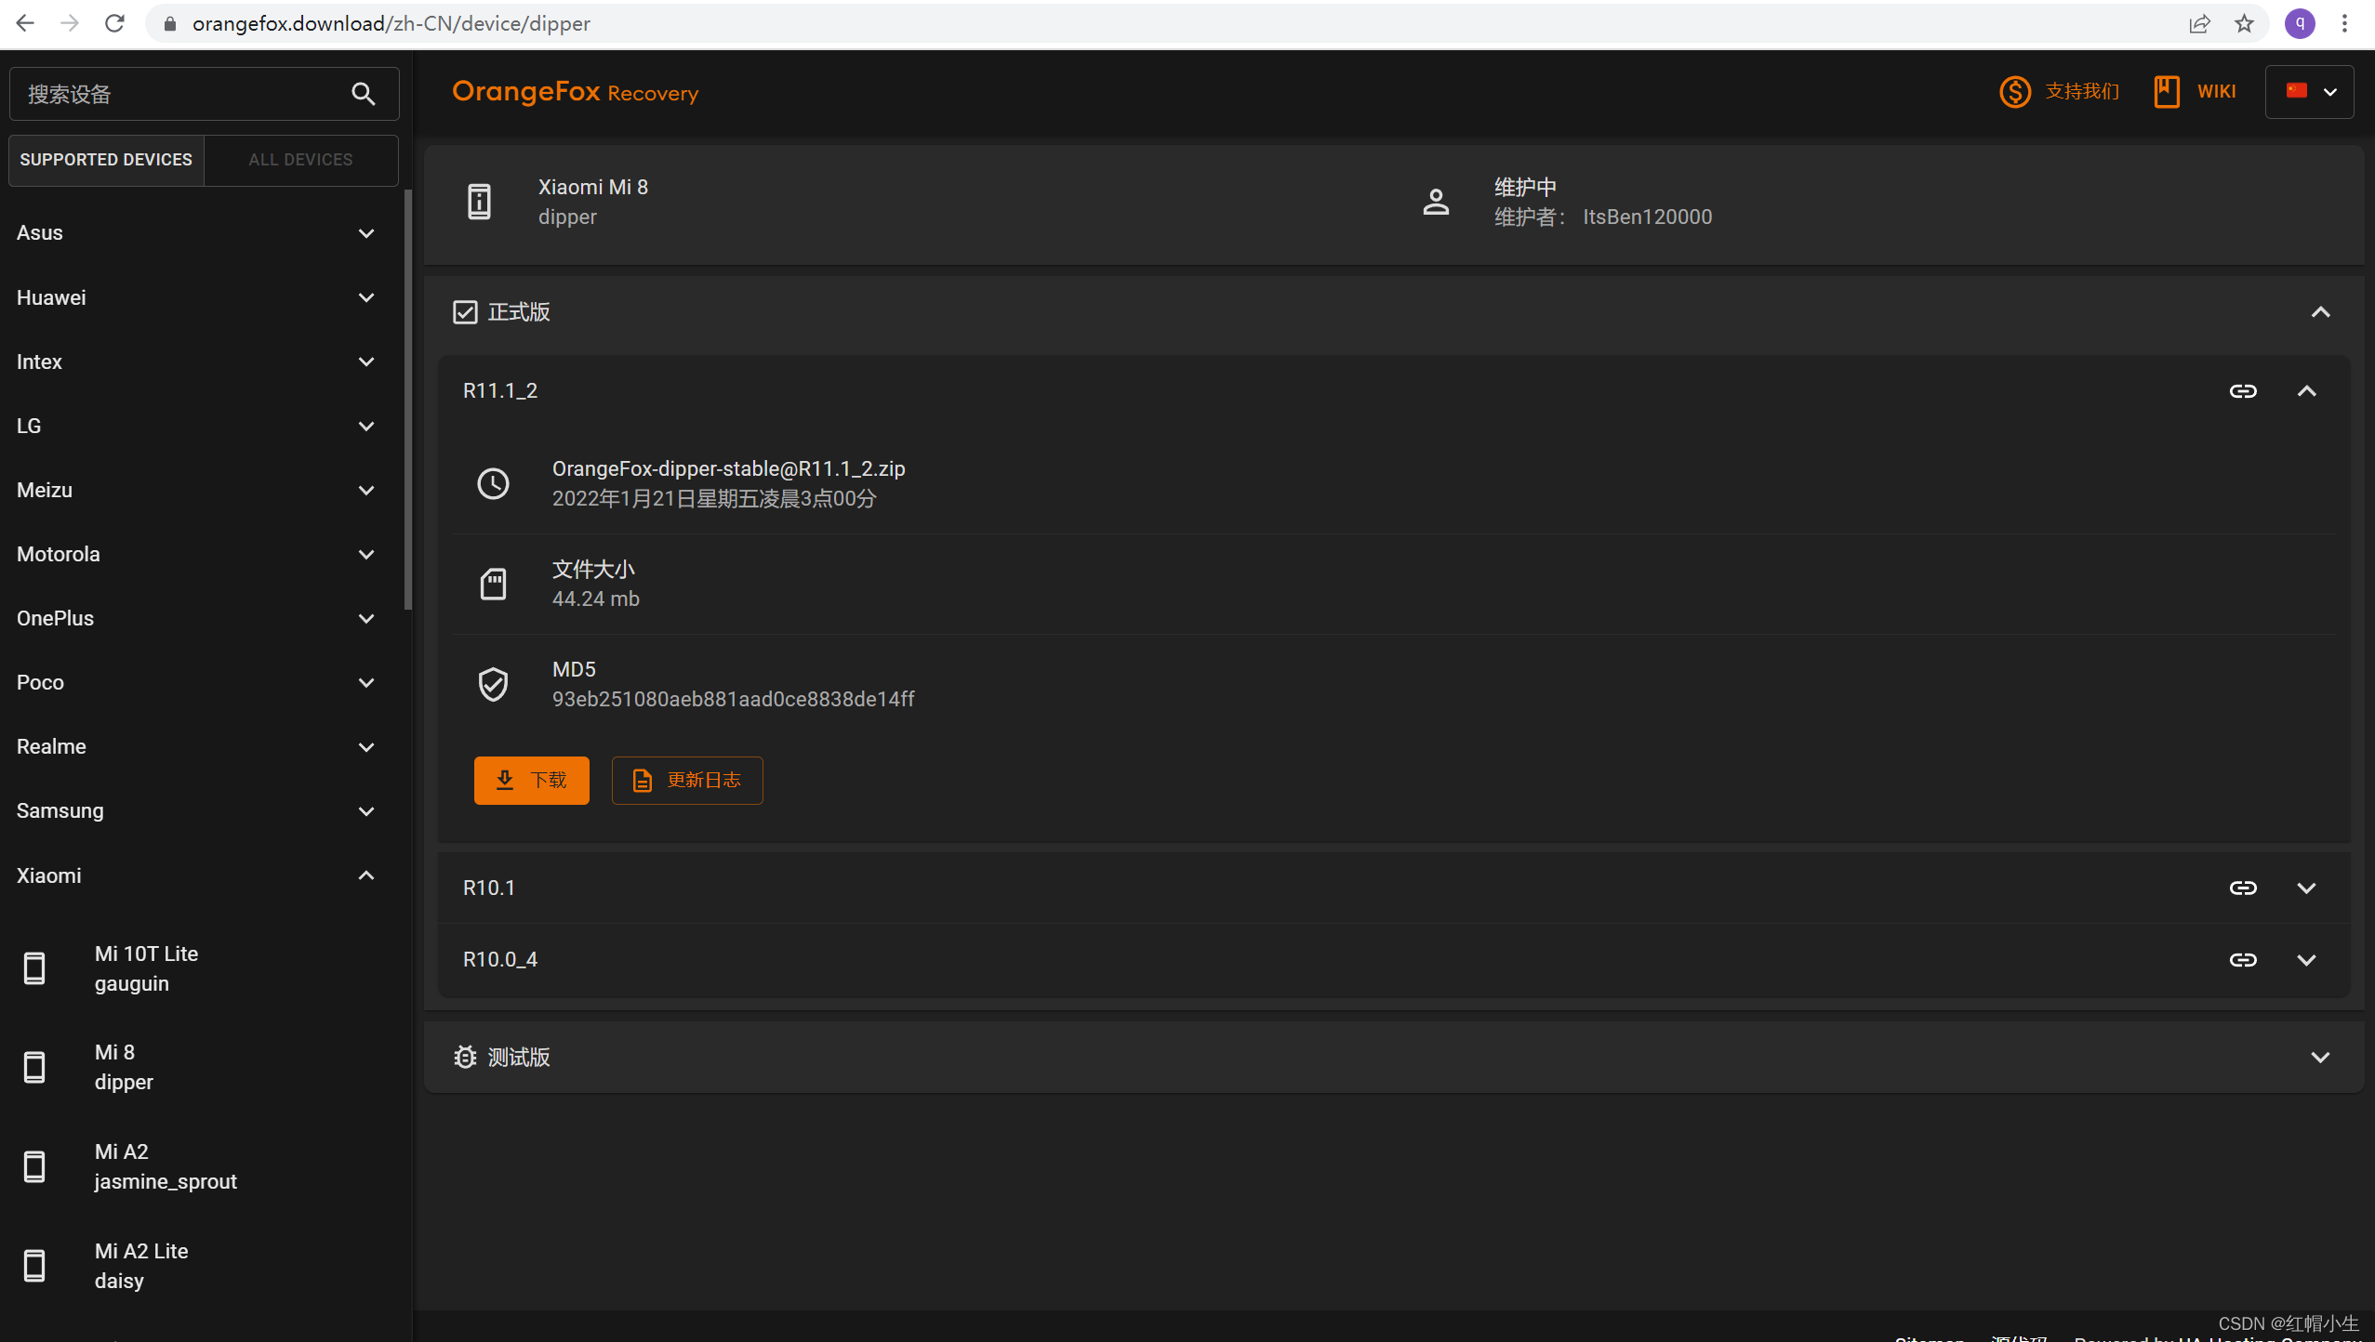Select SUPPORTED DEVICES tab
The height and width of the screenshot is (1342, 2375).
[106, 160]
